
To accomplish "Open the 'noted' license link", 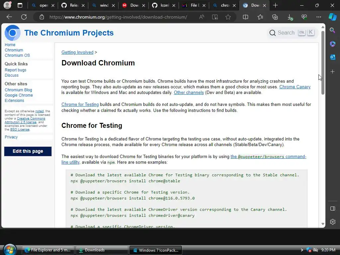I will point(40,111).
